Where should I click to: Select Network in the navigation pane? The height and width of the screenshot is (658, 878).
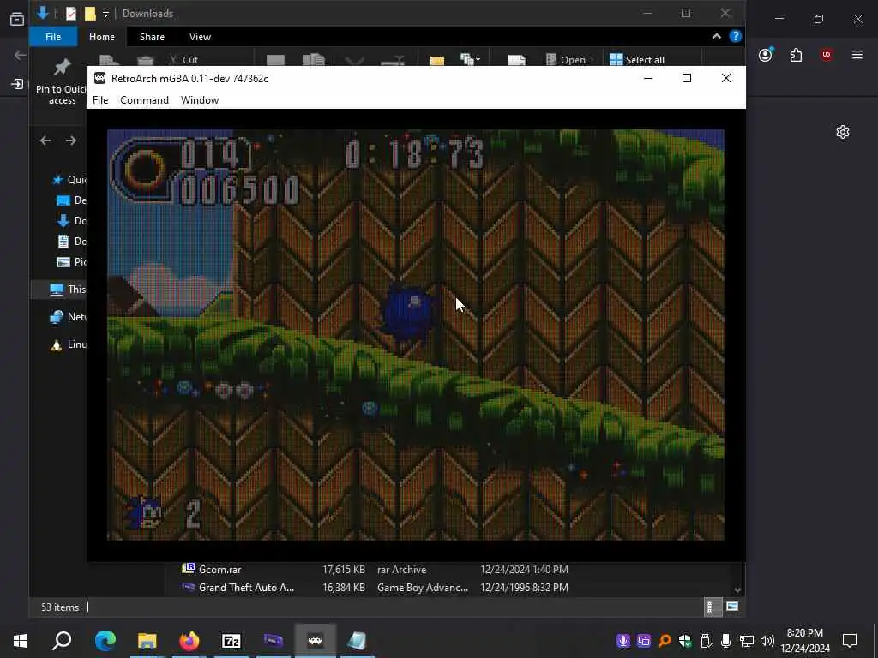(68, 317)
